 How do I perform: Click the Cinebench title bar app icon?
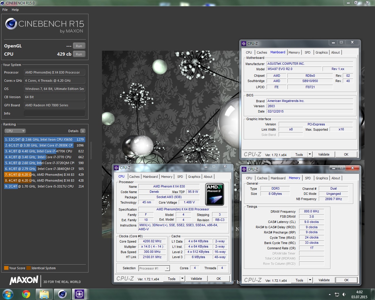click(3, 3)
